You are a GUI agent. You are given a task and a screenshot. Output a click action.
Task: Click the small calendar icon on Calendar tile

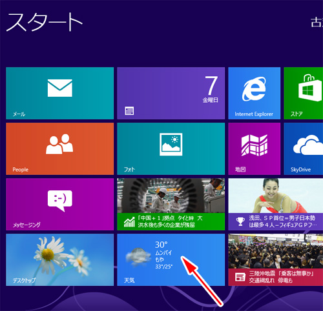[129, 111]
